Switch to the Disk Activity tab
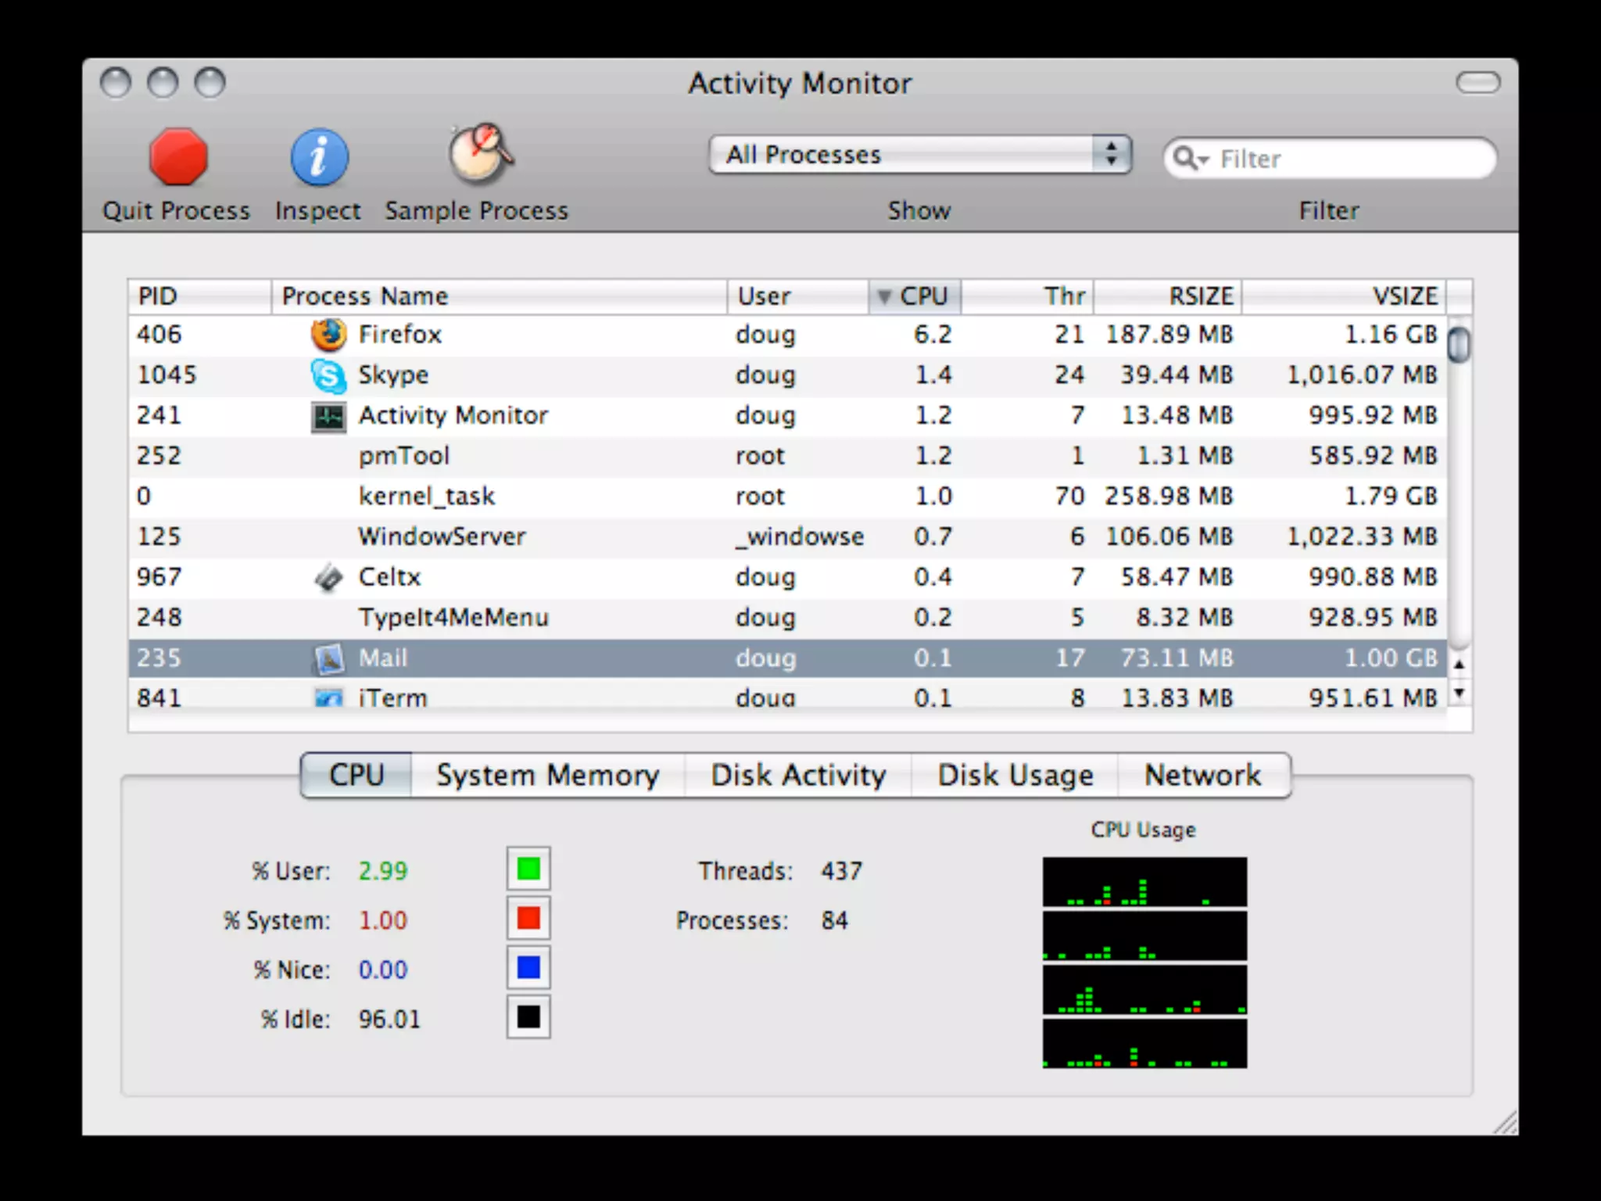The image size is (1601, 1201). tap(798, 776)
